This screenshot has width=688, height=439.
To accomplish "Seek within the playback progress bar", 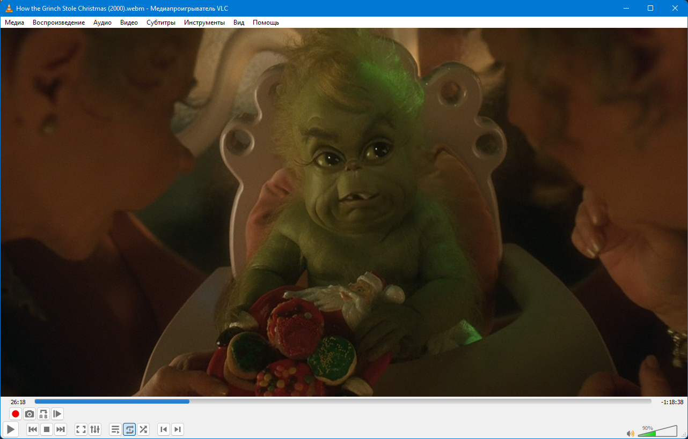I will pyautogui.click(x=343, y=401).
